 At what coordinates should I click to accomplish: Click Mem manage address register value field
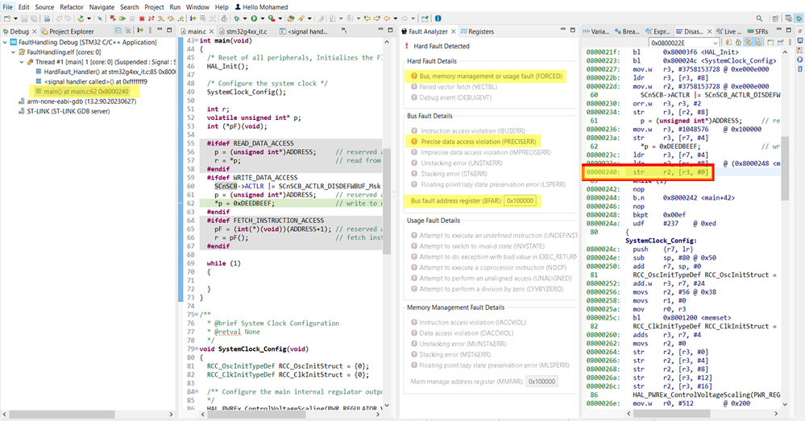(x=542, y=382)
